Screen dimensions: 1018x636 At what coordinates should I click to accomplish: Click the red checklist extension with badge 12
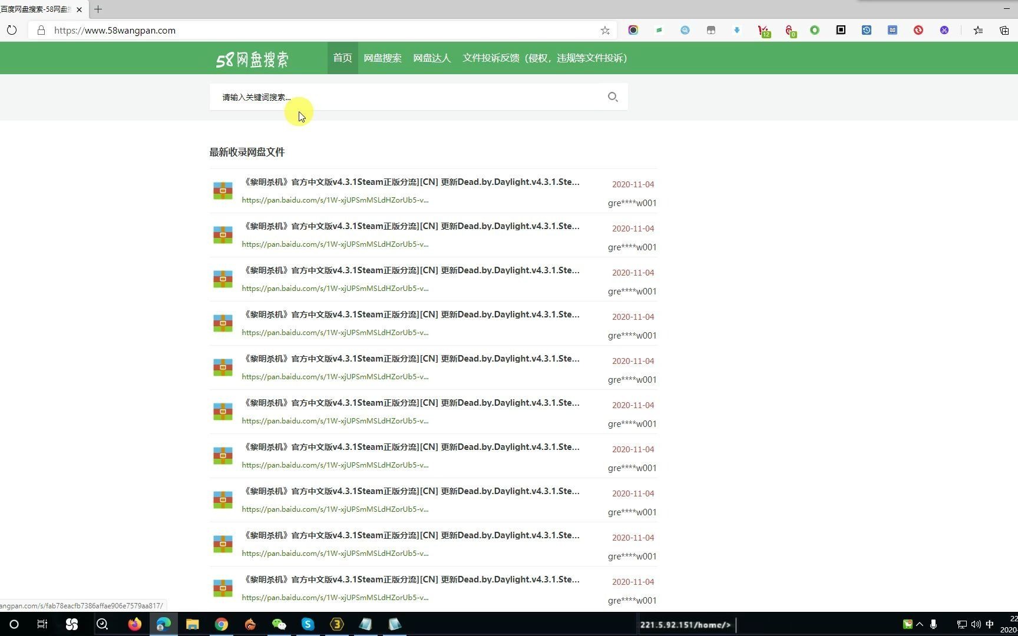763,31
